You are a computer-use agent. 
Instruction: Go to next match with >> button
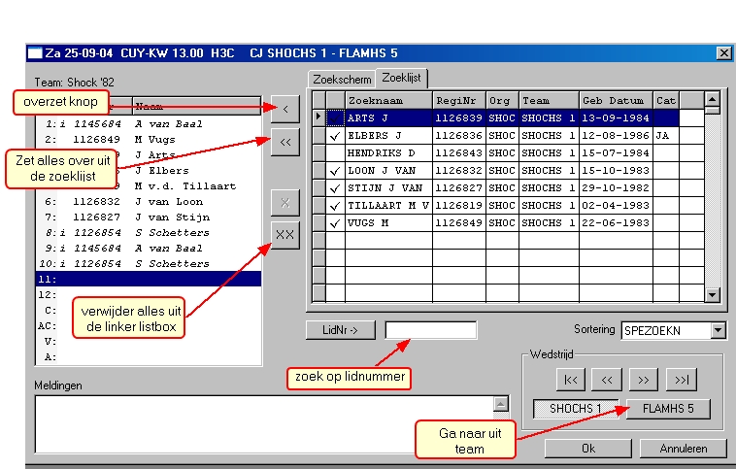(642, 379)
